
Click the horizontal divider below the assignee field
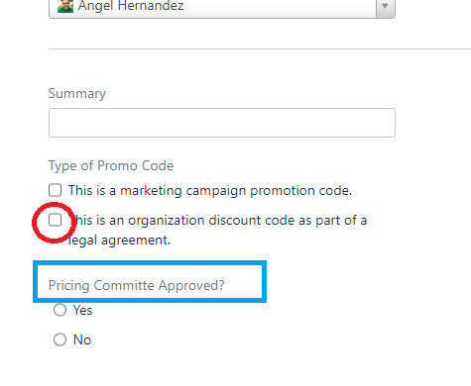coord(260,49)
